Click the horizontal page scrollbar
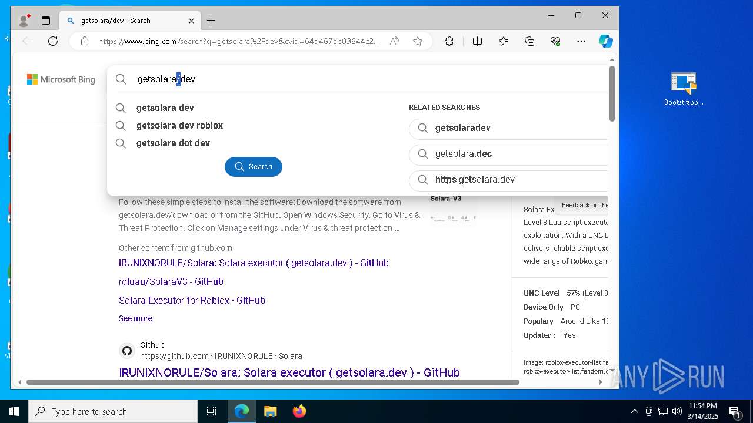The height and width of the screenshot is (423, 753). (273, 382)
